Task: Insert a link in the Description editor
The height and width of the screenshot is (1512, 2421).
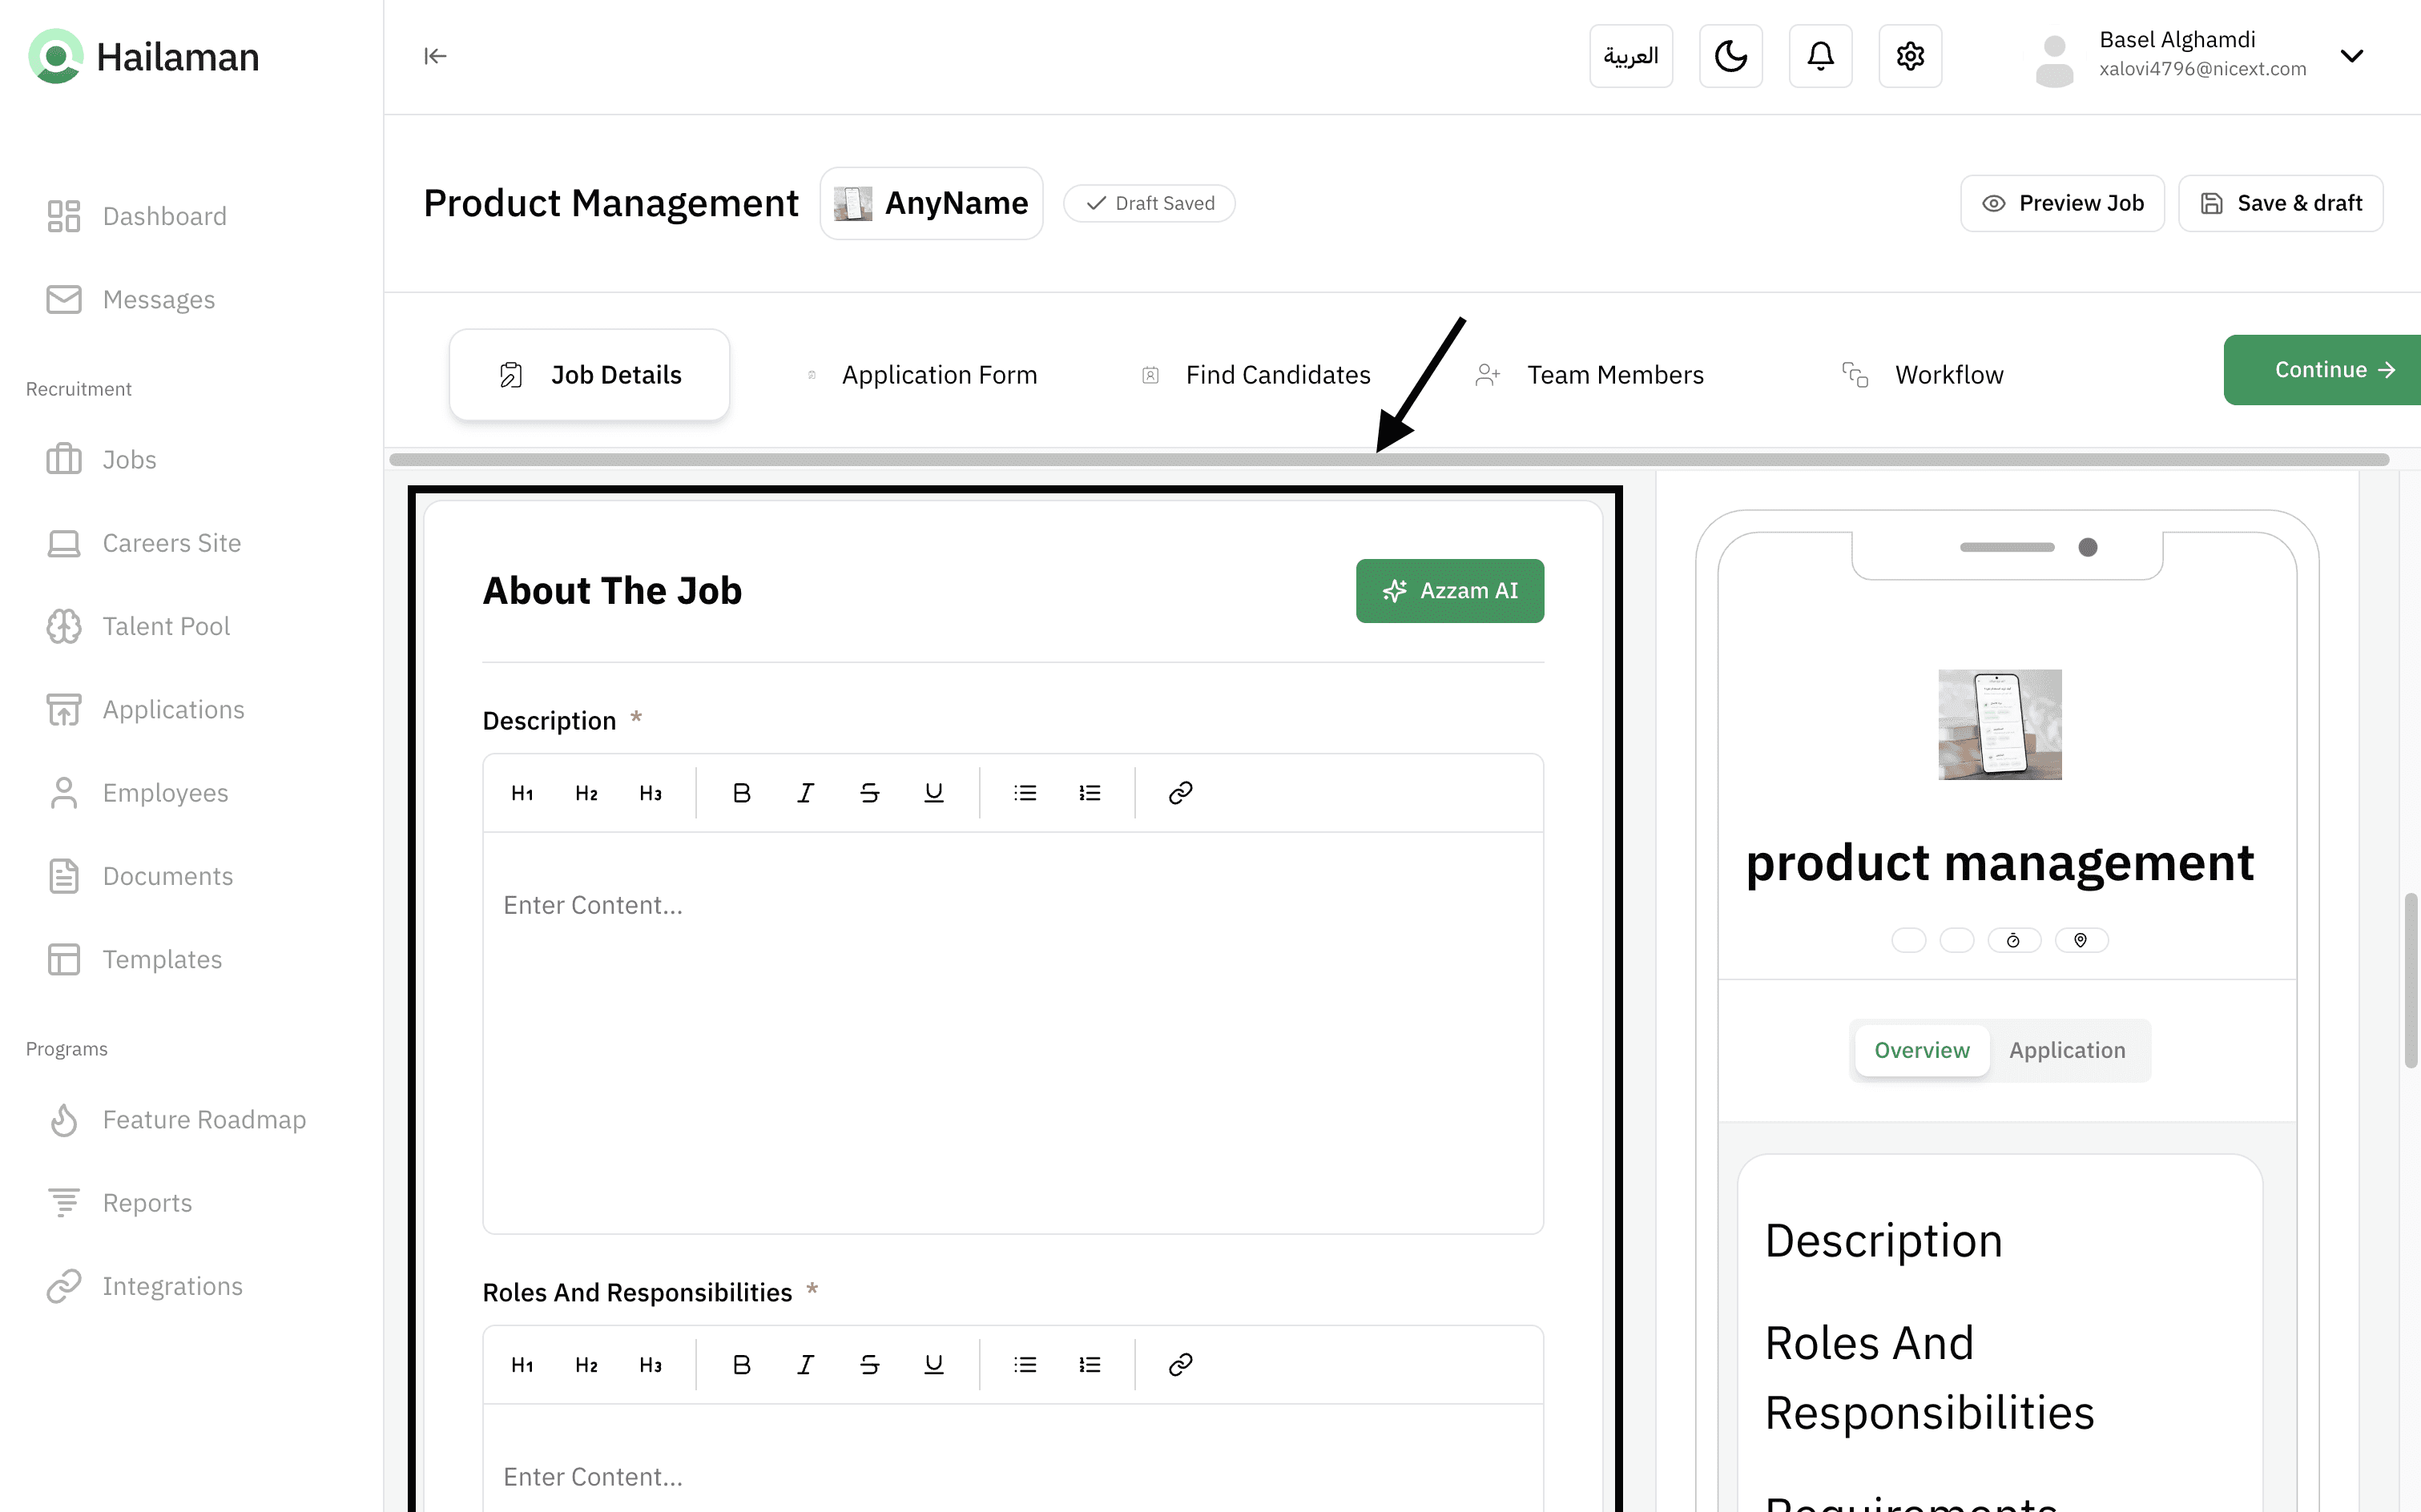Action: [1179, 793]
